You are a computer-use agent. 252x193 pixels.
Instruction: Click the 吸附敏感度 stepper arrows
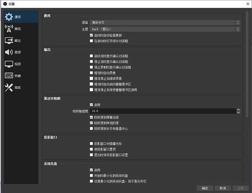(238, 111)
